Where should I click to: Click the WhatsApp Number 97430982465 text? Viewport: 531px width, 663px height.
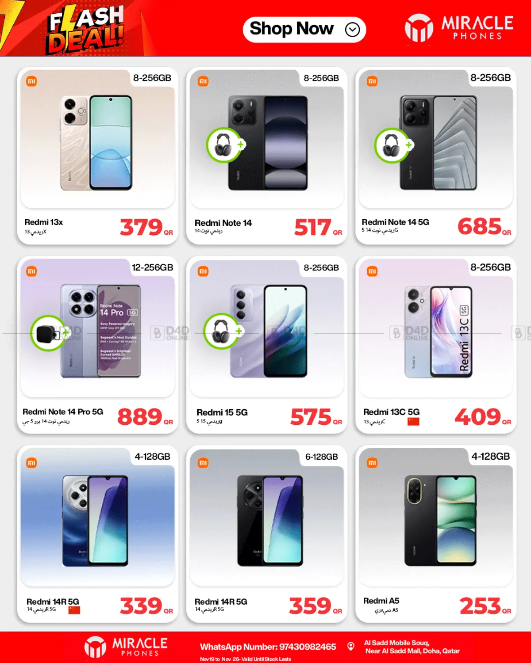268,647
